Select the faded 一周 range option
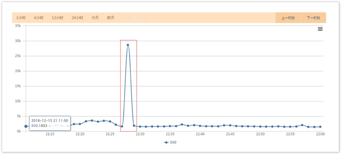The width and height of the screenshot is (341, 154). tap(126, 18)
